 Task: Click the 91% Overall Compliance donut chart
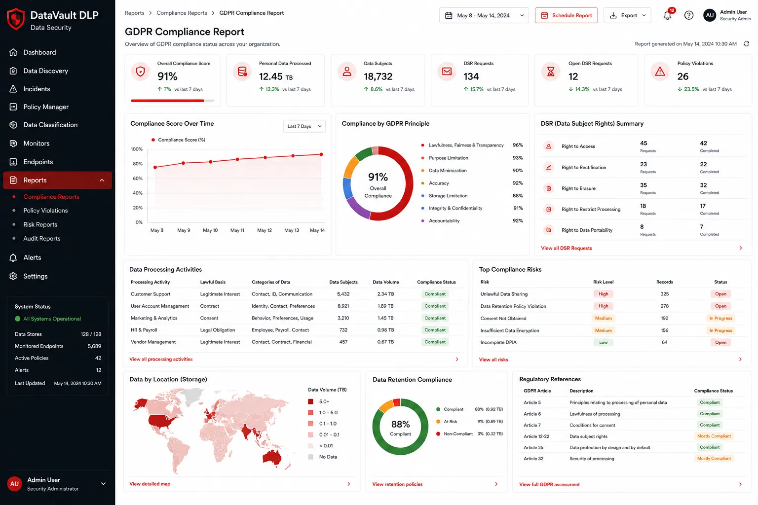(x=378, y=183)
